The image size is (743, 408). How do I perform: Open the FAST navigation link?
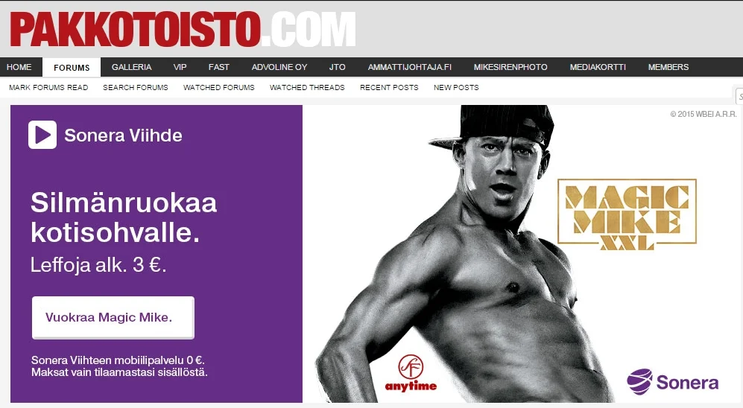pos(219,67)
